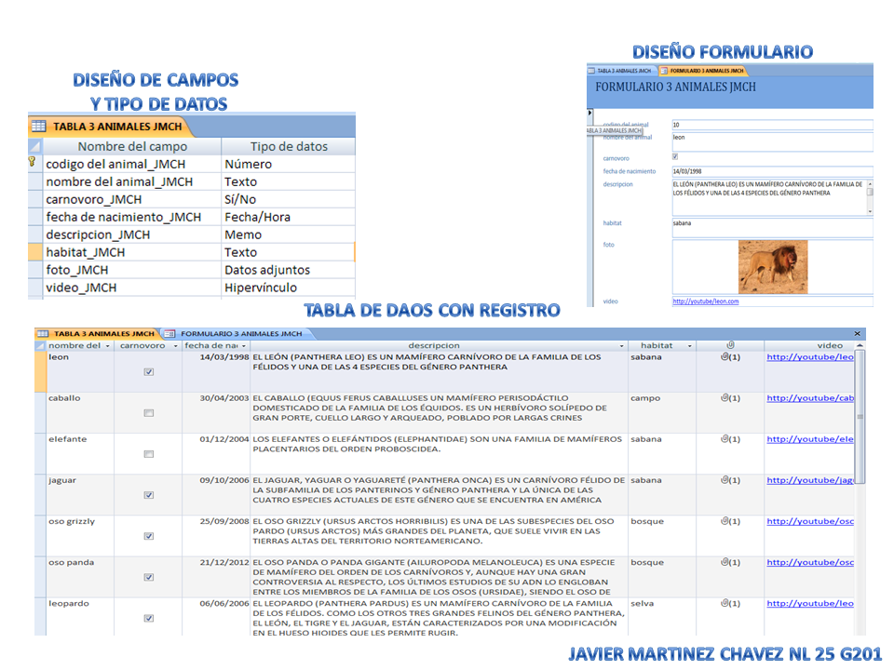Open the carnovoro column filter dropdown
894x670 pixels.
[176, 346]
